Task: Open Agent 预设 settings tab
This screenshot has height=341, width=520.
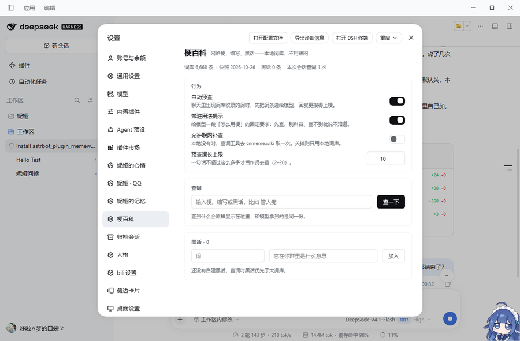Action: pos(135,129)
